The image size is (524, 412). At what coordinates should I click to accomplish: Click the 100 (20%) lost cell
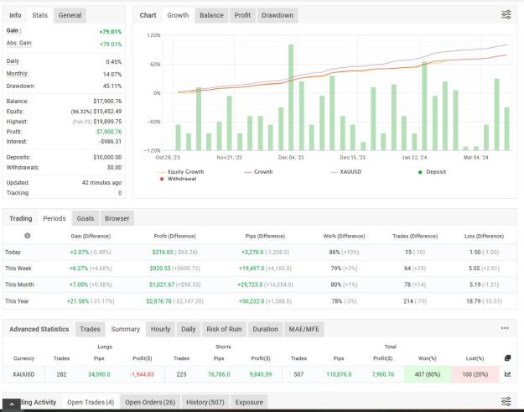point(475,374)
